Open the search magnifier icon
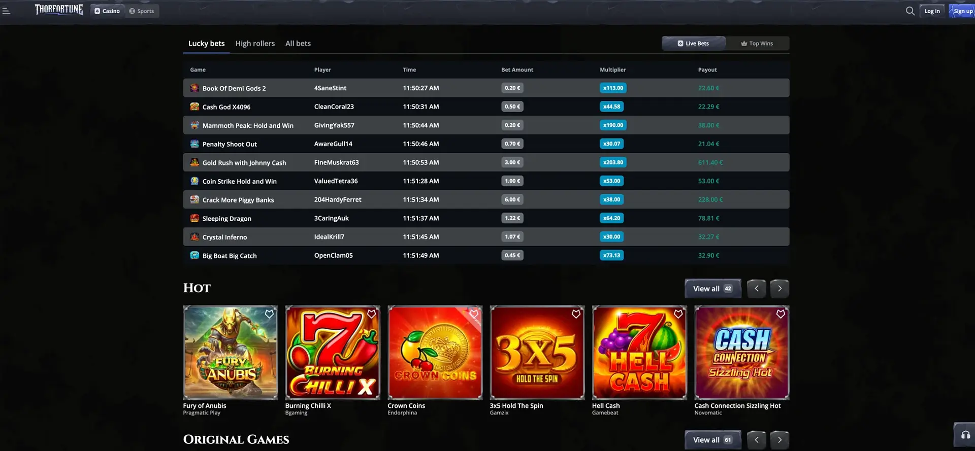This screenshot has width=975, height=451. tap(910, 11)
